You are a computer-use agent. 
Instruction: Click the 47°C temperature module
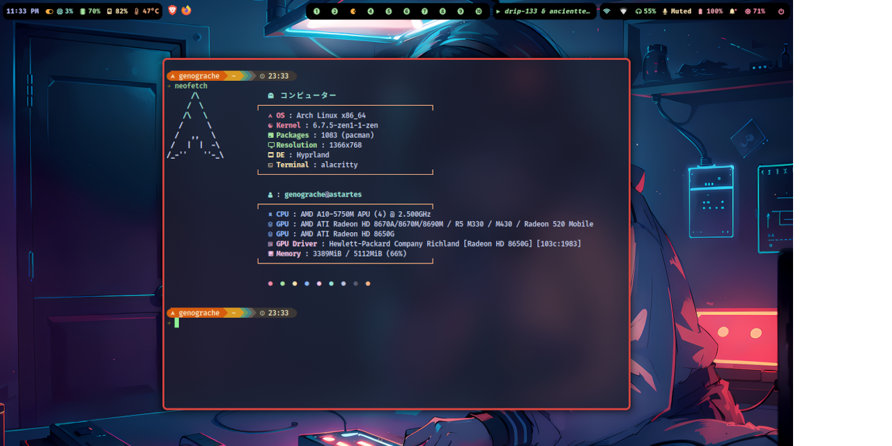click(x=146, y=11)
